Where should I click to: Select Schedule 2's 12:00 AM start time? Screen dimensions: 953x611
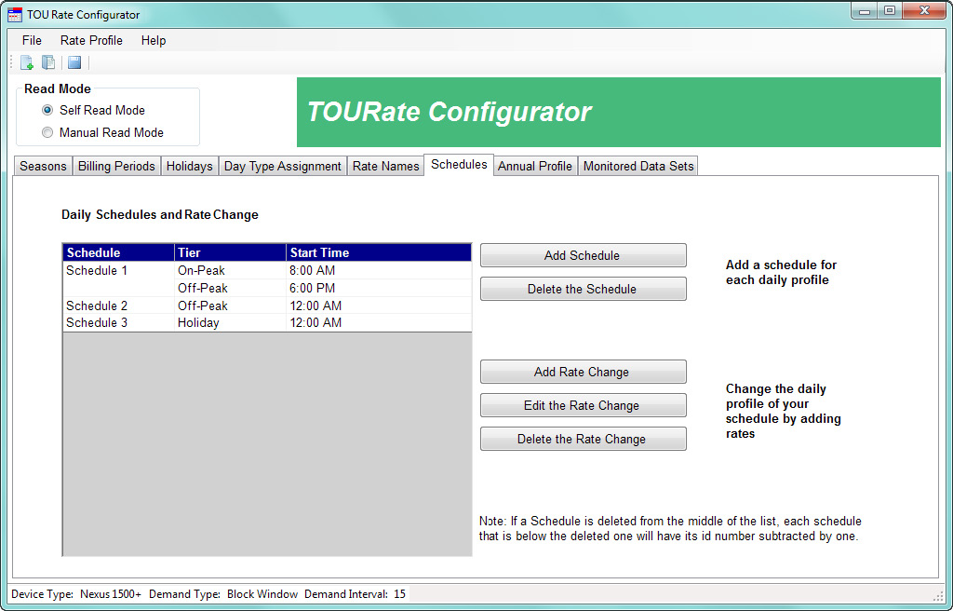coord(379,305)
